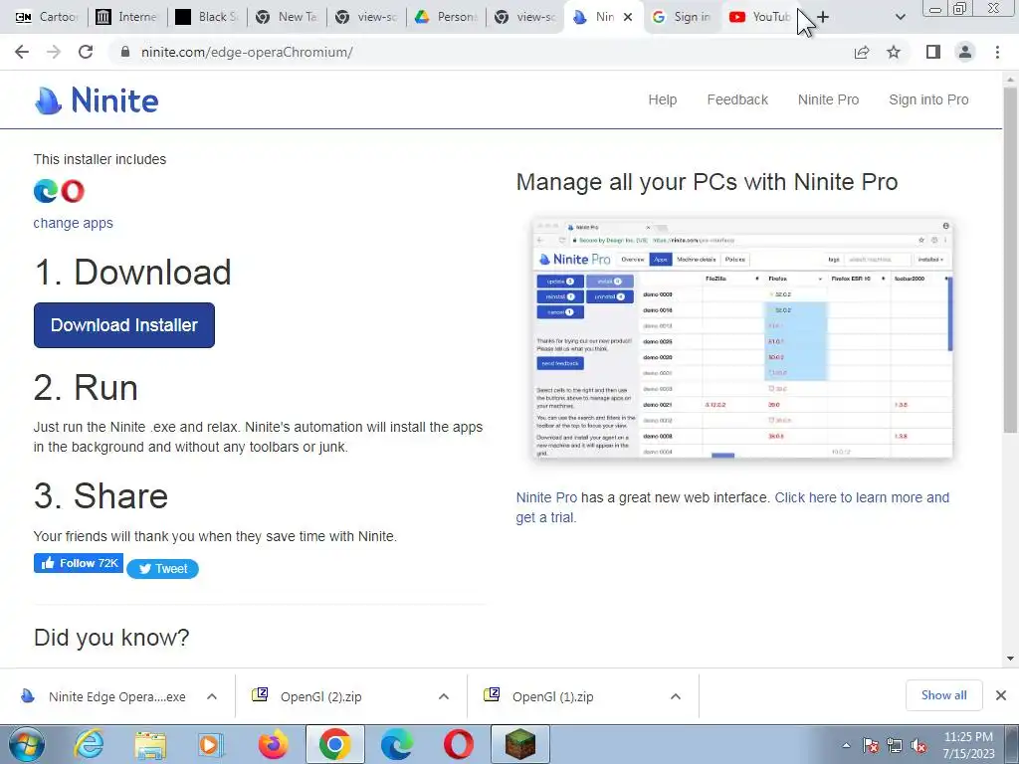
Task: Switch to the Google Drive Personal tab
Action: click(446, 17)
